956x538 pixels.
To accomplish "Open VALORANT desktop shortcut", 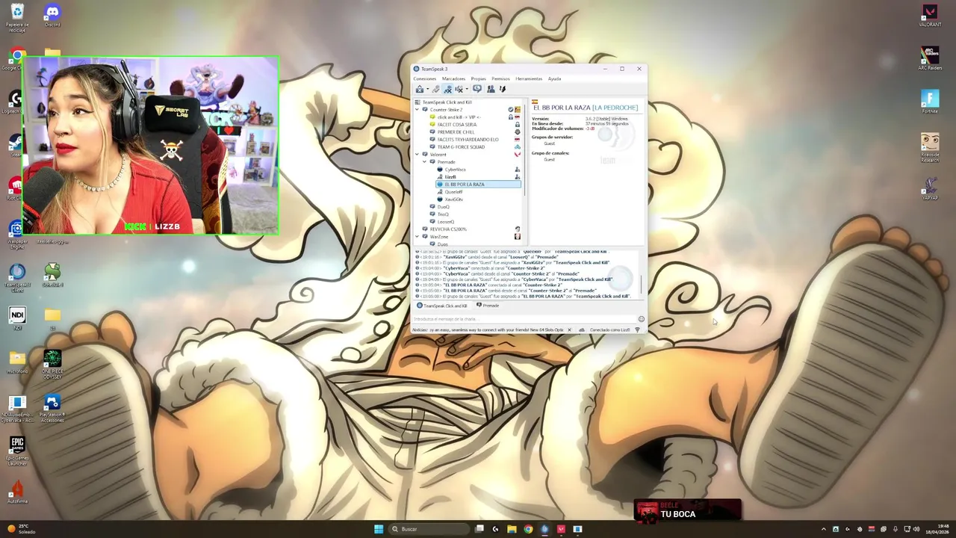I will click(x=930, y=16).
